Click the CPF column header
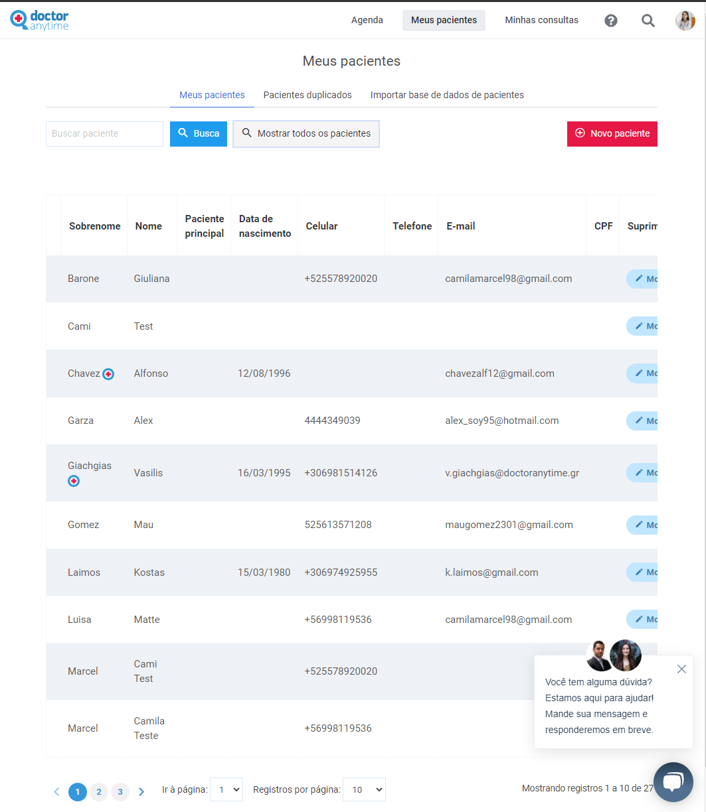 click(603, 226)
